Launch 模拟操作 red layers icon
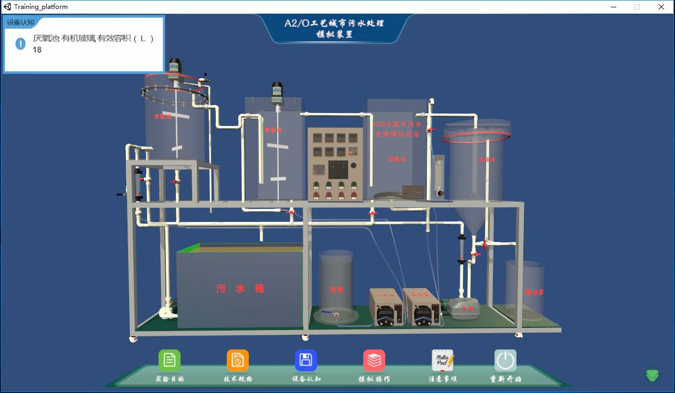The width and height of the screenshot is (675, 393). 374,360
